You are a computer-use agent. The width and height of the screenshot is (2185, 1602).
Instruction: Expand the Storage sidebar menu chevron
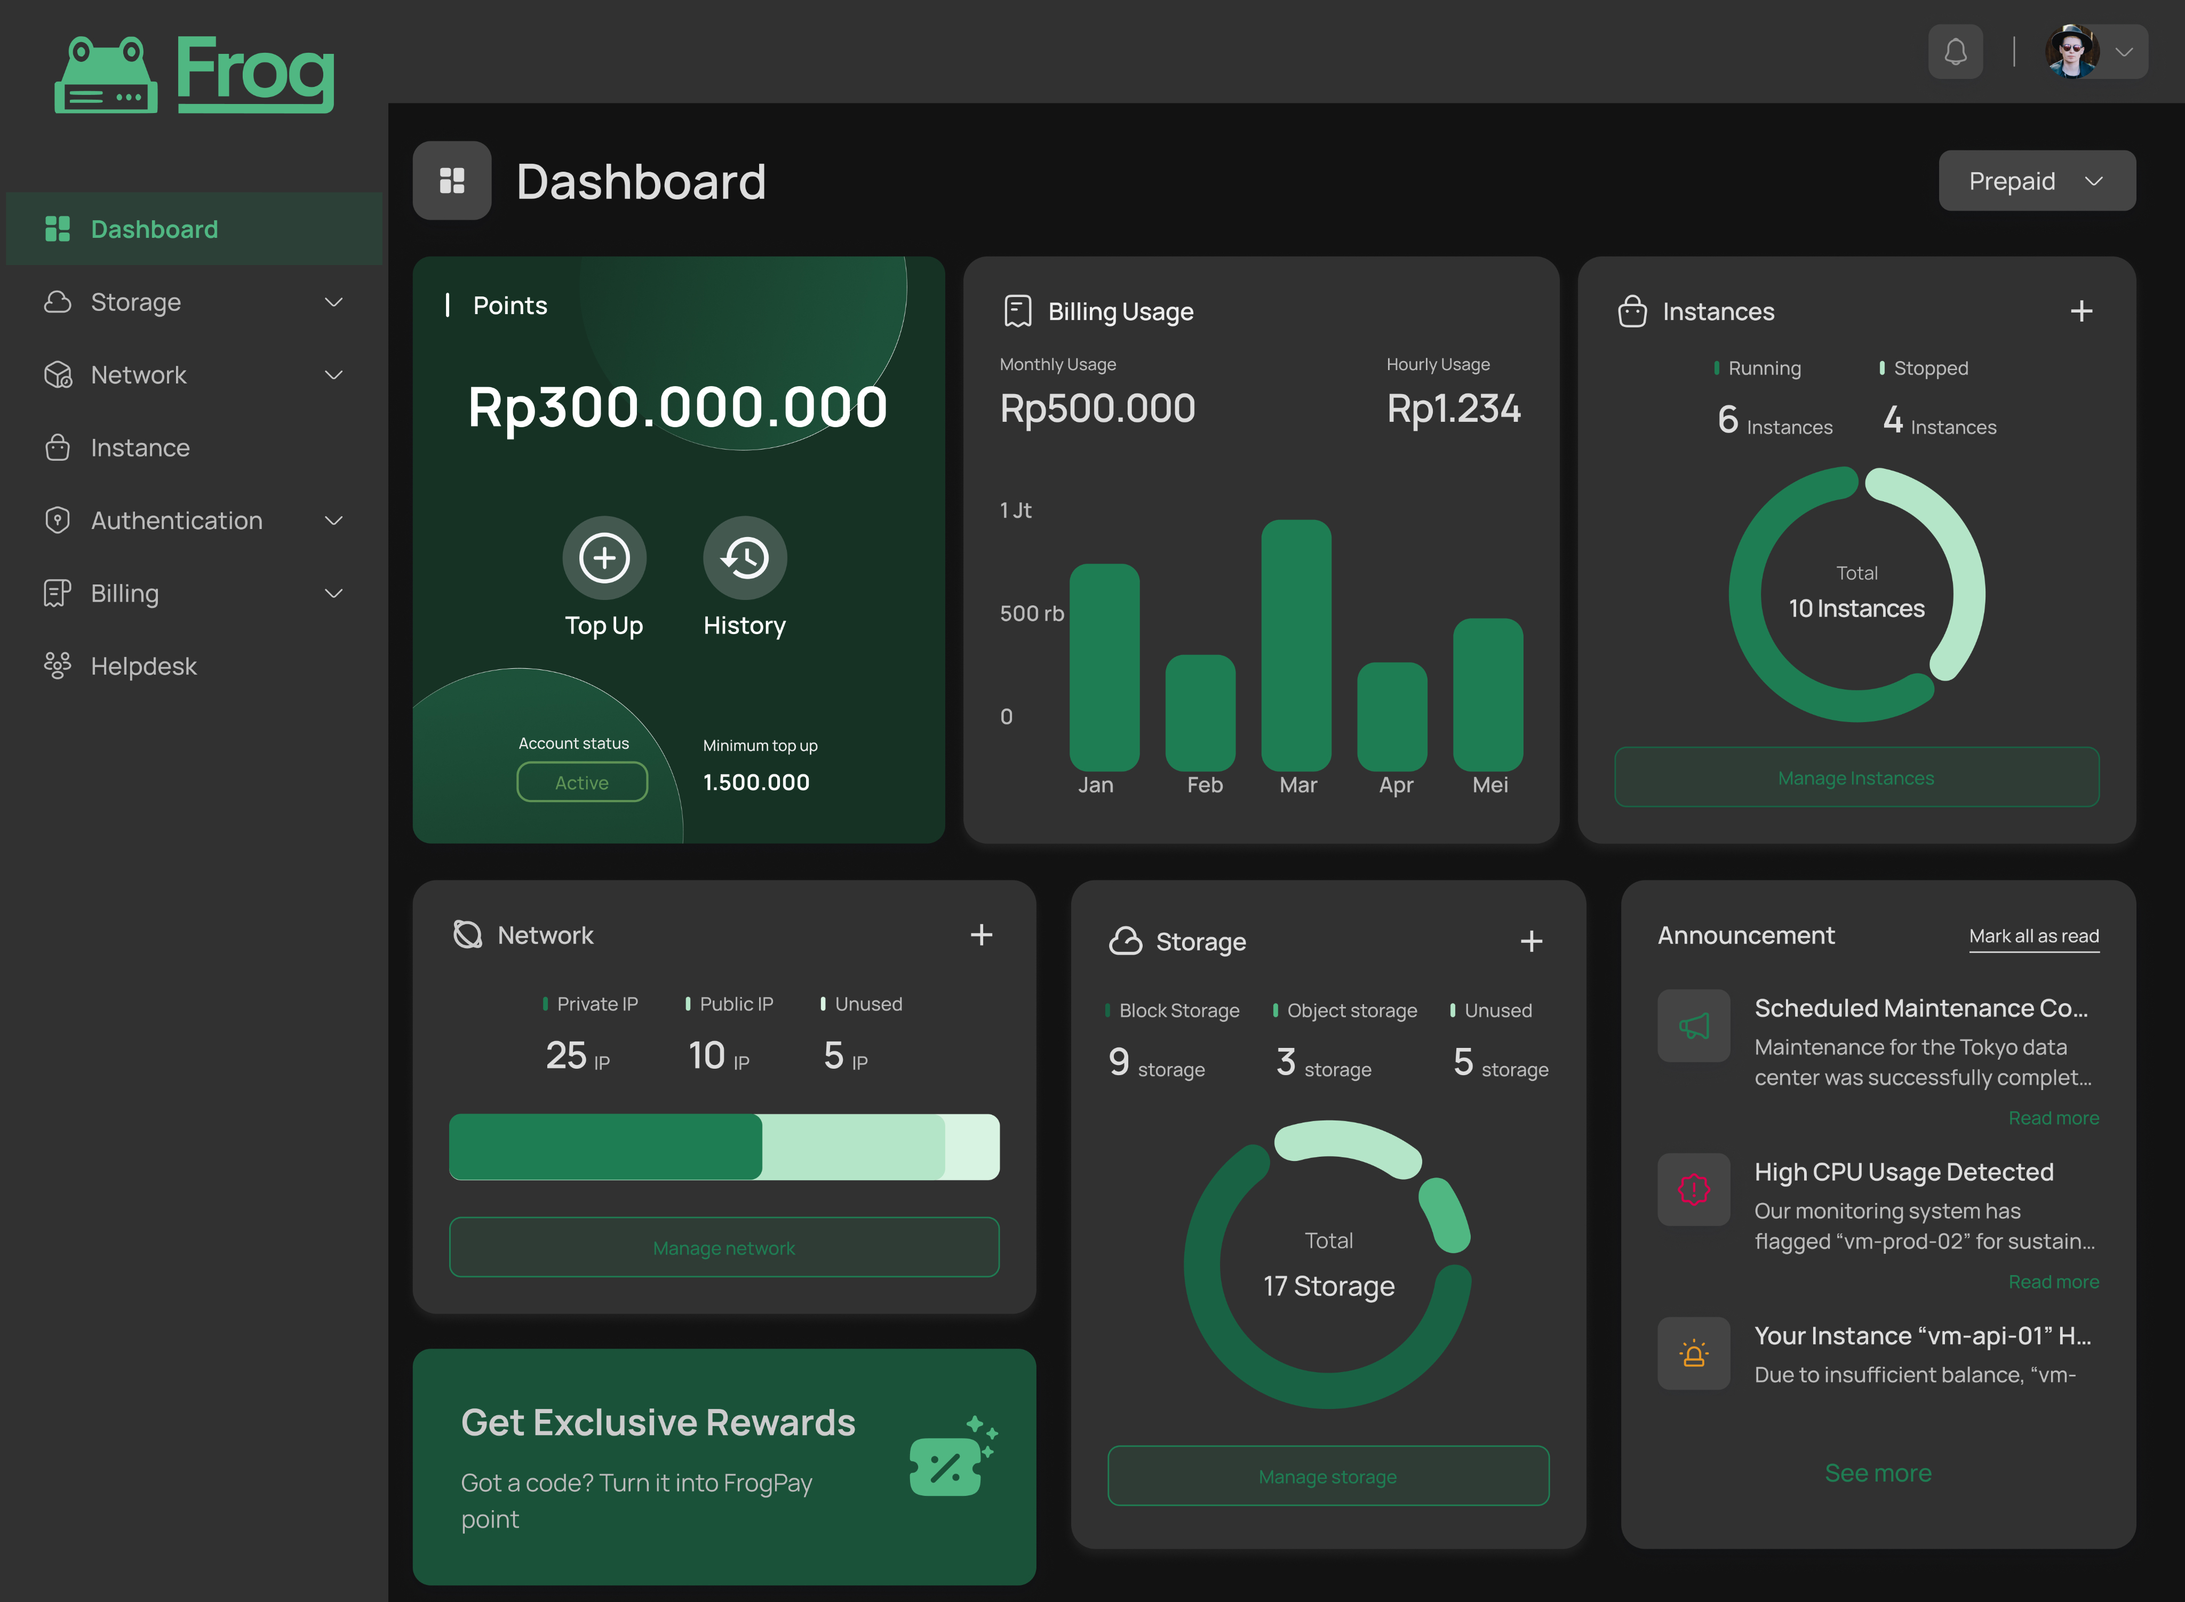click(x=333, y=302)
